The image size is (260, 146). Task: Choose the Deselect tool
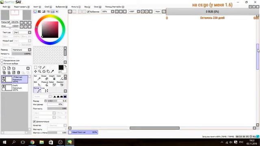(x=60, y=84)
